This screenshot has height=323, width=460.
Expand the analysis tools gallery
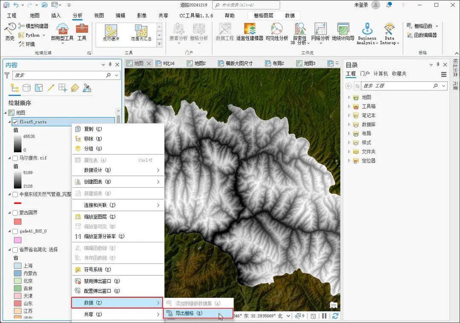159,44
